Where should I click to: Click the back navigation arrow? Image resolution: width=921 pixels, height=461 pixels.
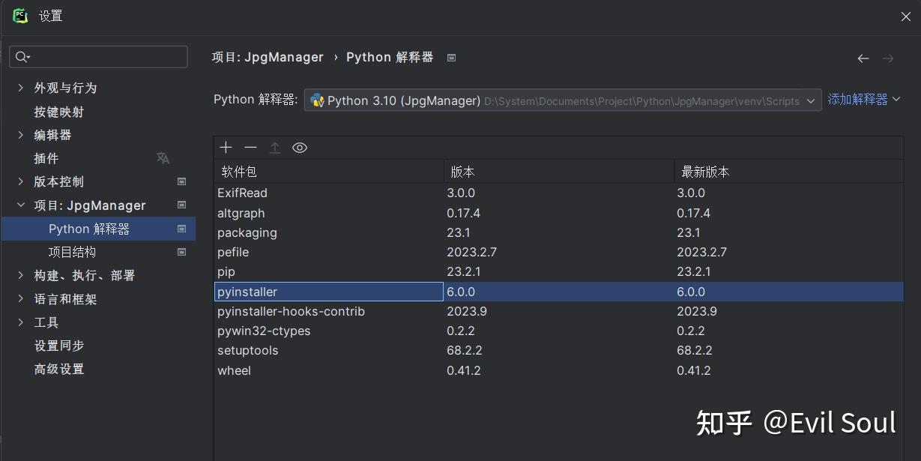pos(863,58)
